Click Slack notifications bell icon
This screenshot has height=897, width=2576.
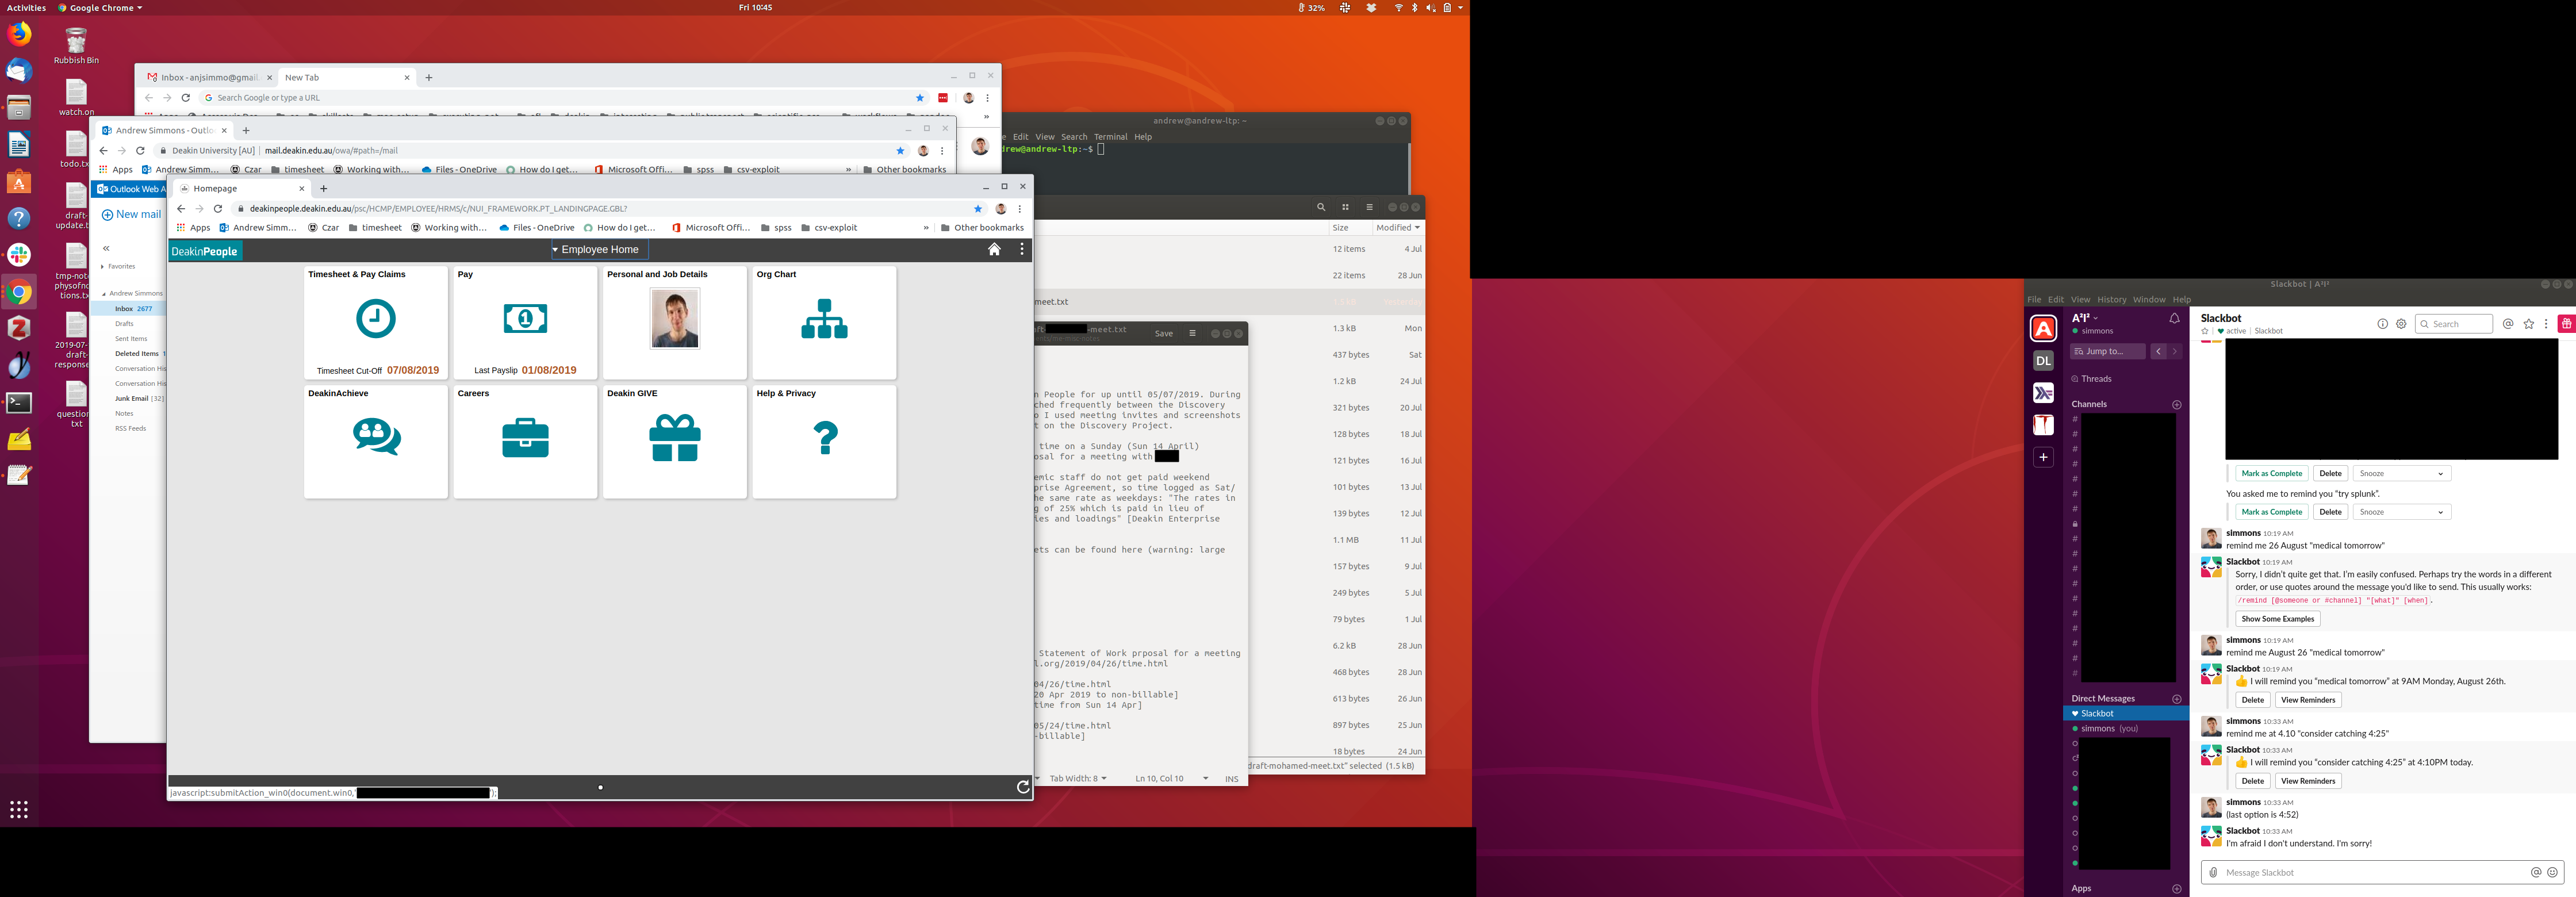coord(2174,319)
